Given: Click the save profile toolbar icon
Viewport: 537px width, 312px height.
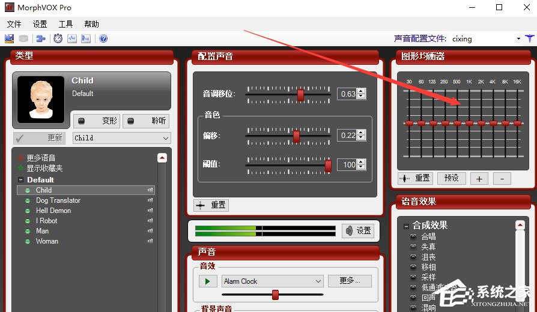Looking at the screenshot, I should pos(10,38).
